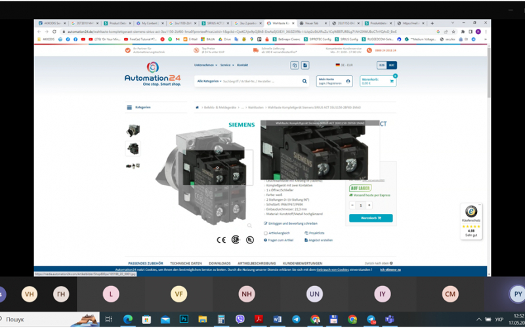The width and height of the screenshot is (525, 328).
Task: Select the first product thumbnail image
Action: pyautogui.click(x=133, y=131)
